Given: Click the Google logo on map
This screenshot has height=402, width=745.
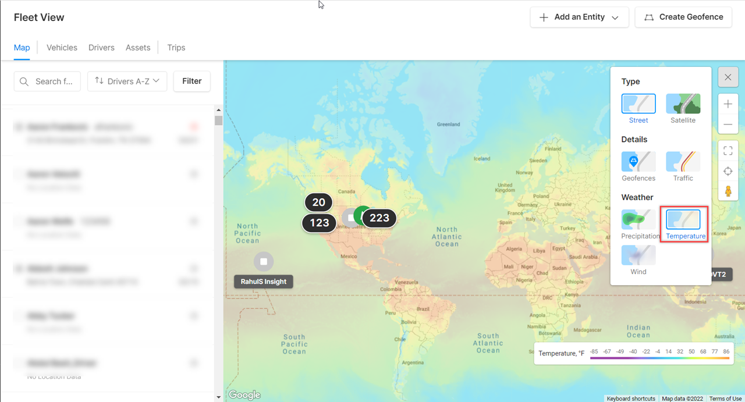Looking at the screenshot, I should (x=244, y=395).
